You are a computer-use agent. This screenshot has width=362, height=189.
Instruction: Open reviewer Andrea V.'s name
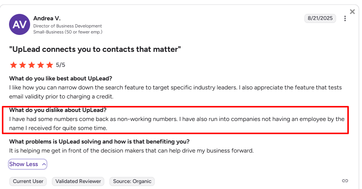(x=47, y=18)
